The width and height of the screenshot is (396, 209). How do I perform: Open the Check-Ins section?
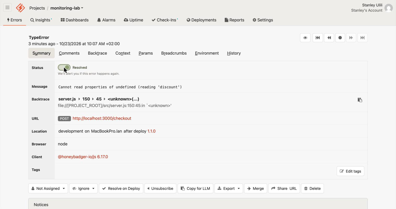tap(165, 20)
